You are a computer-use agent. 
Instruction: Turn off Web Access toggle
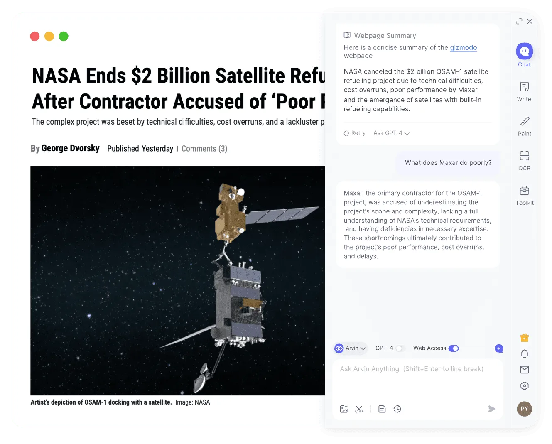click(x=454, y=348)
